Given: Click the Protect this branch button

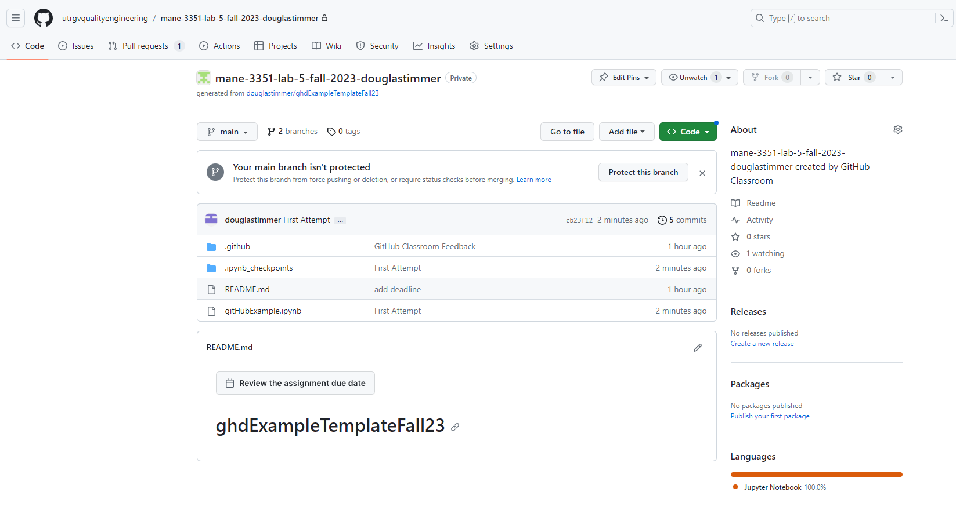Looking at the screenshot, I should coord(643,172).
